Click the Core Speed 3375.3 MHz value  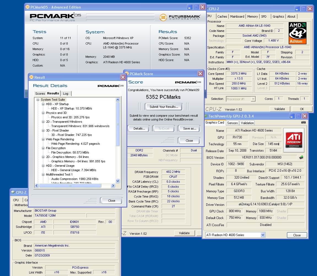(x=239, y=73)
